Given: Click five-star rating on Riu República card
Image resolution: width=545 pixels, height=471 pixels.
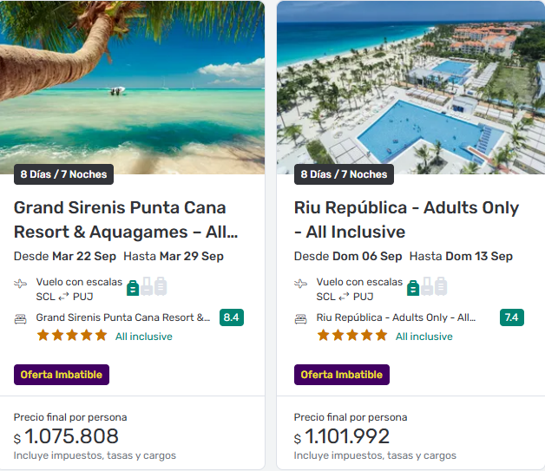Looking at the screenshot, I should 352,336.
